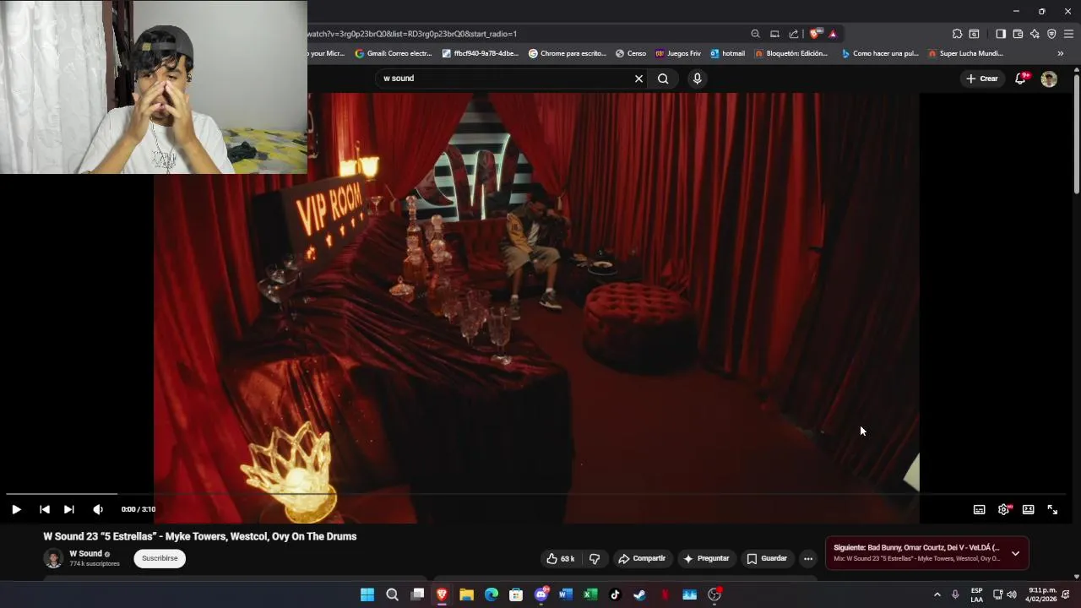
Task: Go to previous video in playlist
Action: (45, 509)
